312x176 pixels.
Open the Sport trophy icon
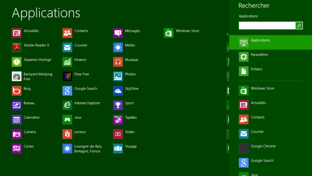click(118, 105)
